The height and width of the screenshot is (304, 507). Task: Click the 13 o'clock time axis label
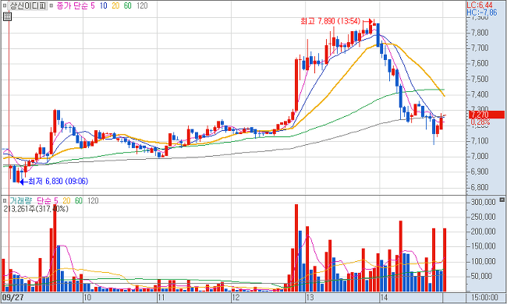pos(310,297)
